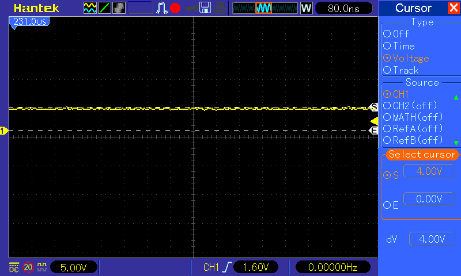
Task: Click the S cursor marker on graticule
Action: (373, 107)
